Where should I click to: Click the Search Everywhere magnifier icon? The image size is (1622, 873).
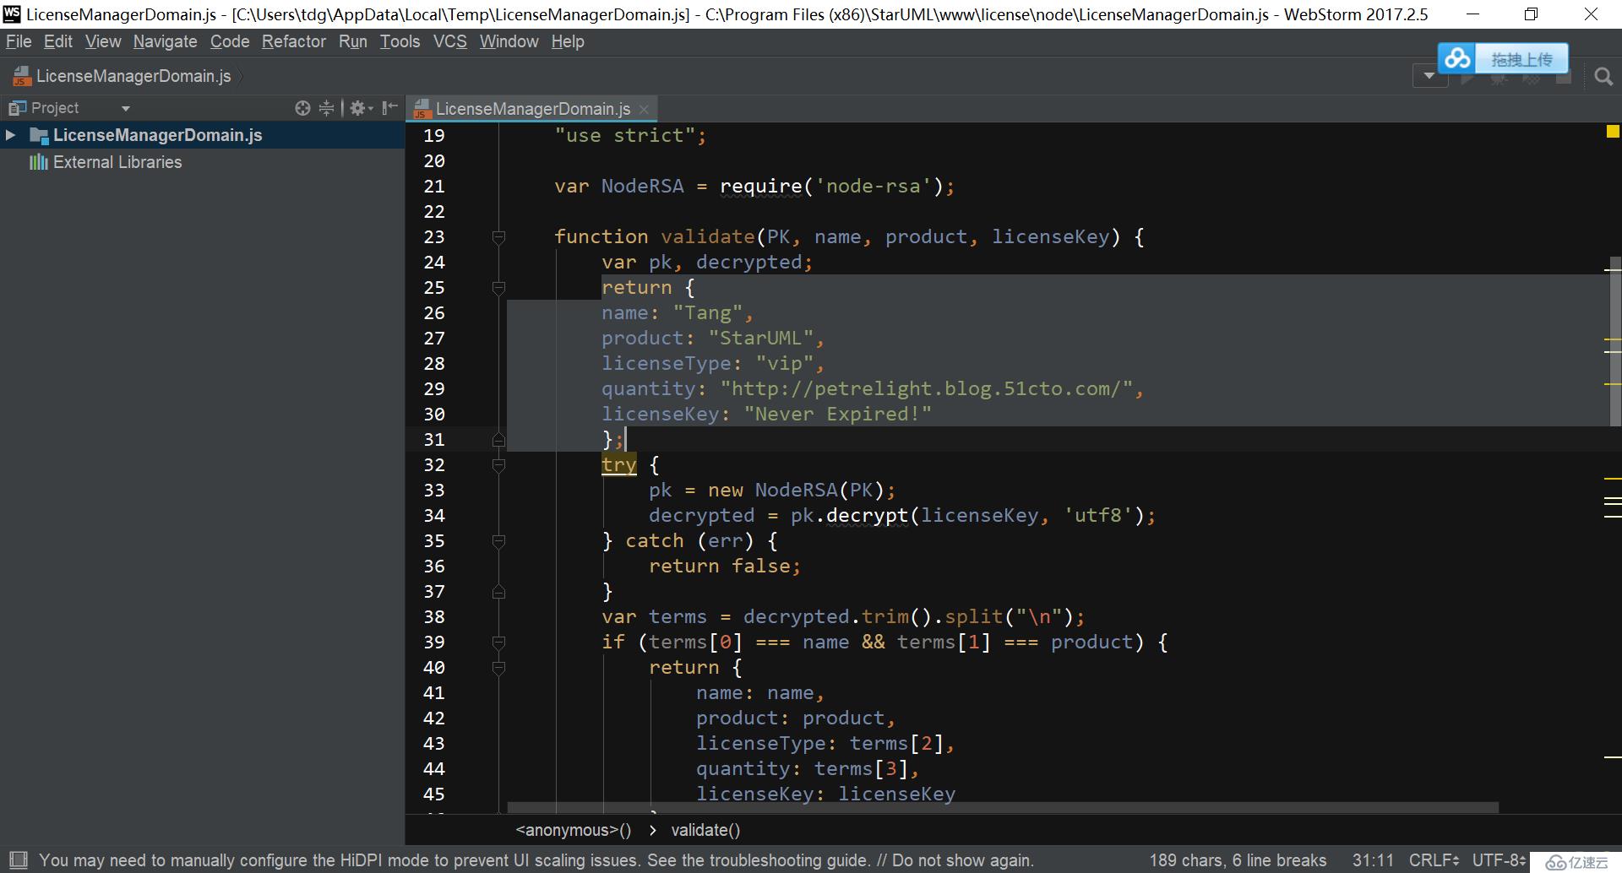(1603, 77)
